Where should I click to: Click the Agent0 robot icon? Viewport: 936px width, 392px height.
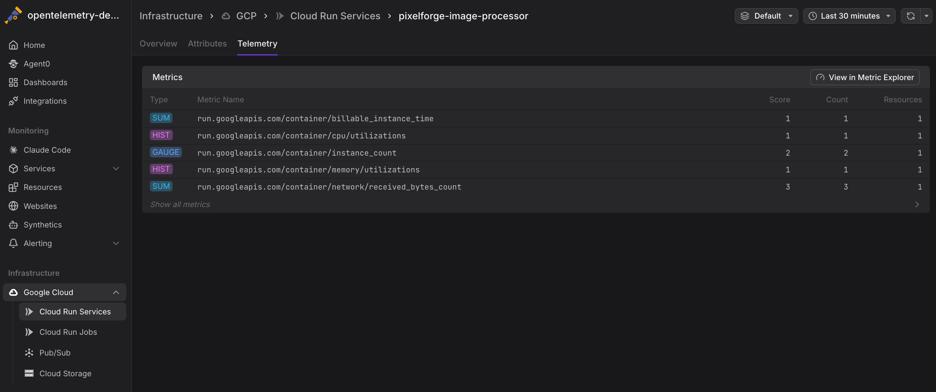[14, 64]
